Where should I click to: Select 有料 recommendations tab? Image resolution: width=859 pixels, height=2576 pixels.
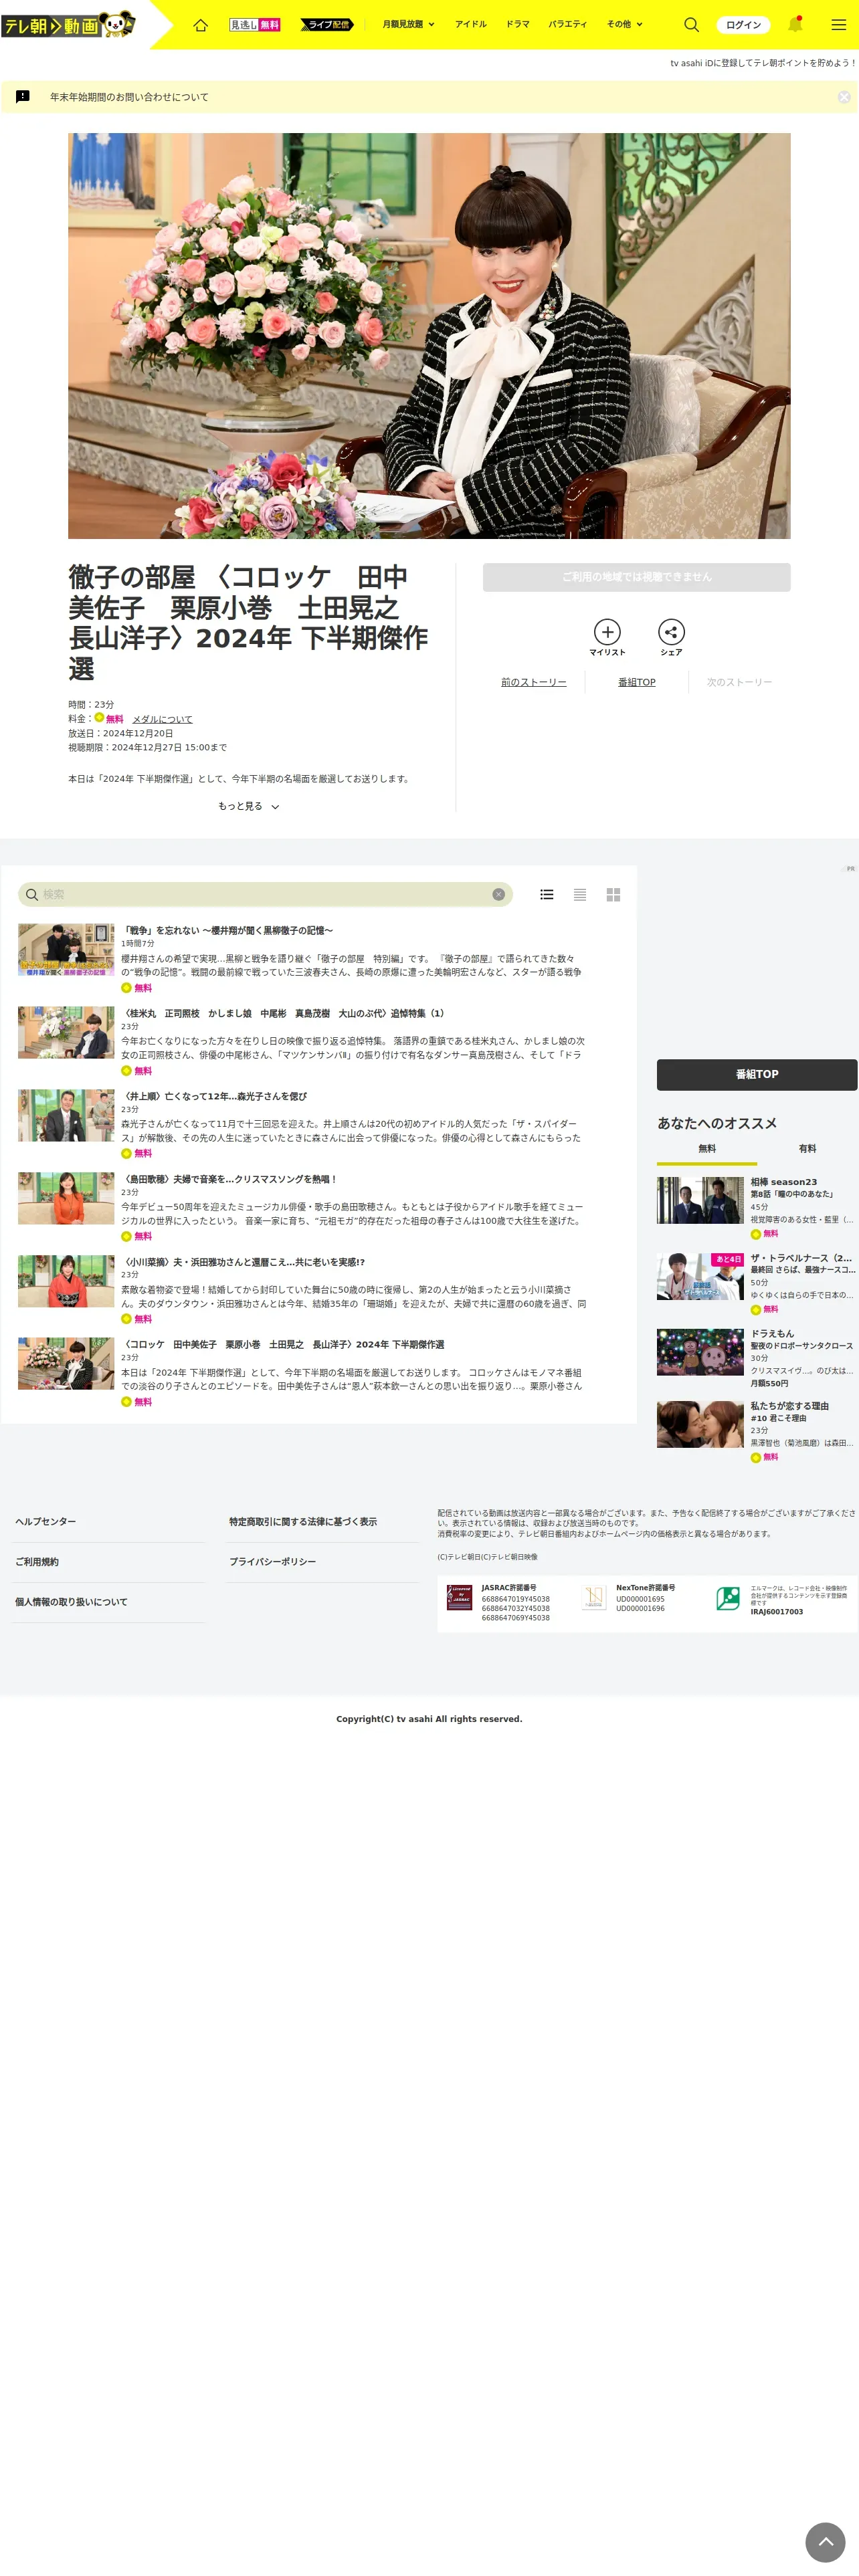807,1149
